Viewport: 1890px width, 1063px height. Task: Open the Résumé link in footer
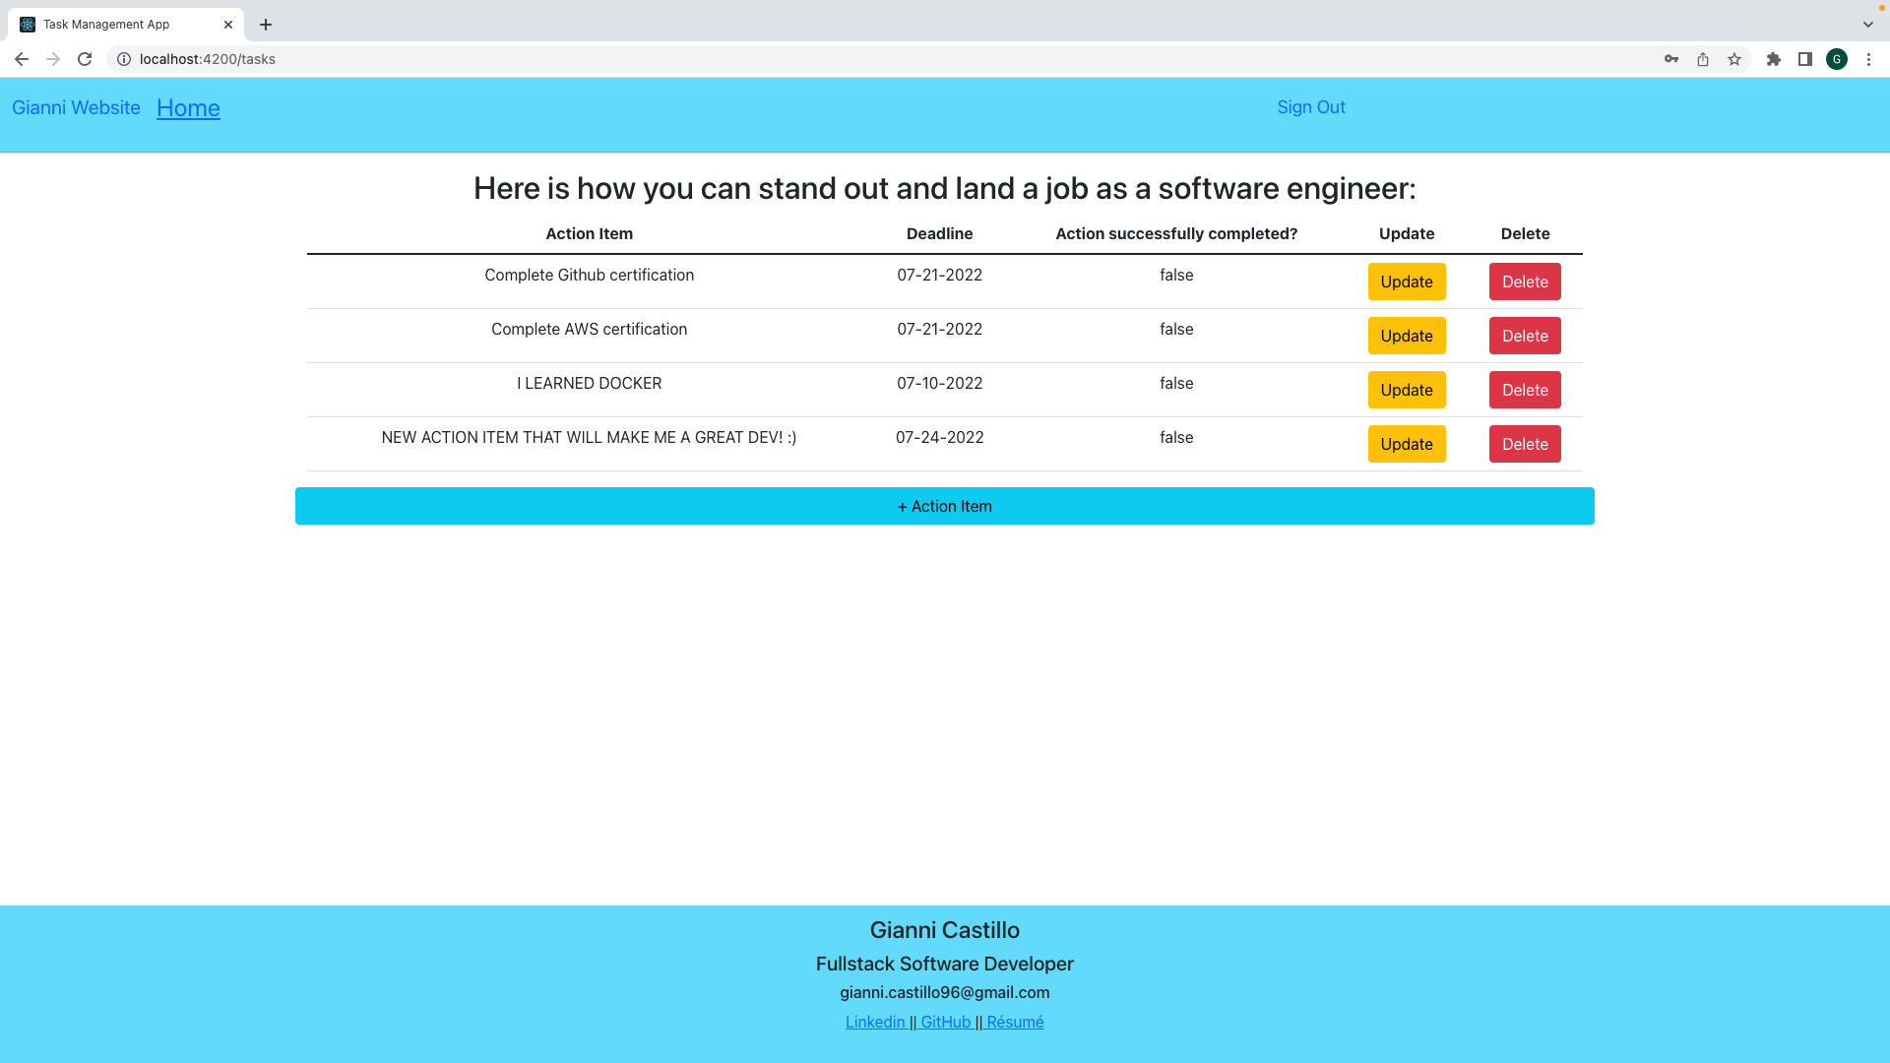tap(1015, 1022)
